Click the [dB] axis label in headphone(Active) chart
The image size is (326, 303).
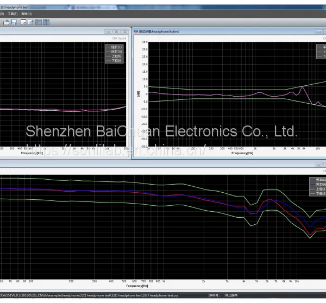[139, 94]
